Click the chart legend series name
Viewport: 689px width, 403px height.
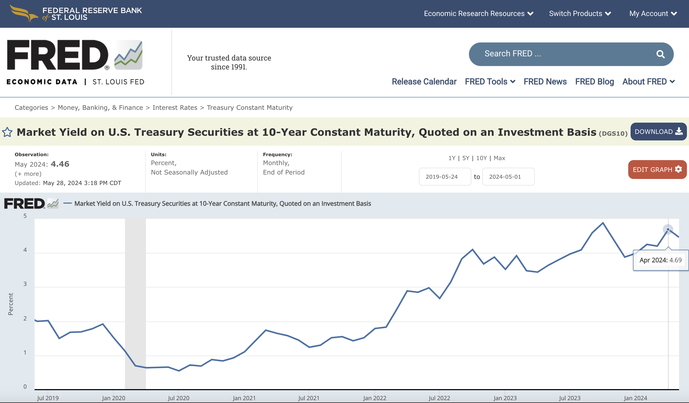click(x=223, y=203)
